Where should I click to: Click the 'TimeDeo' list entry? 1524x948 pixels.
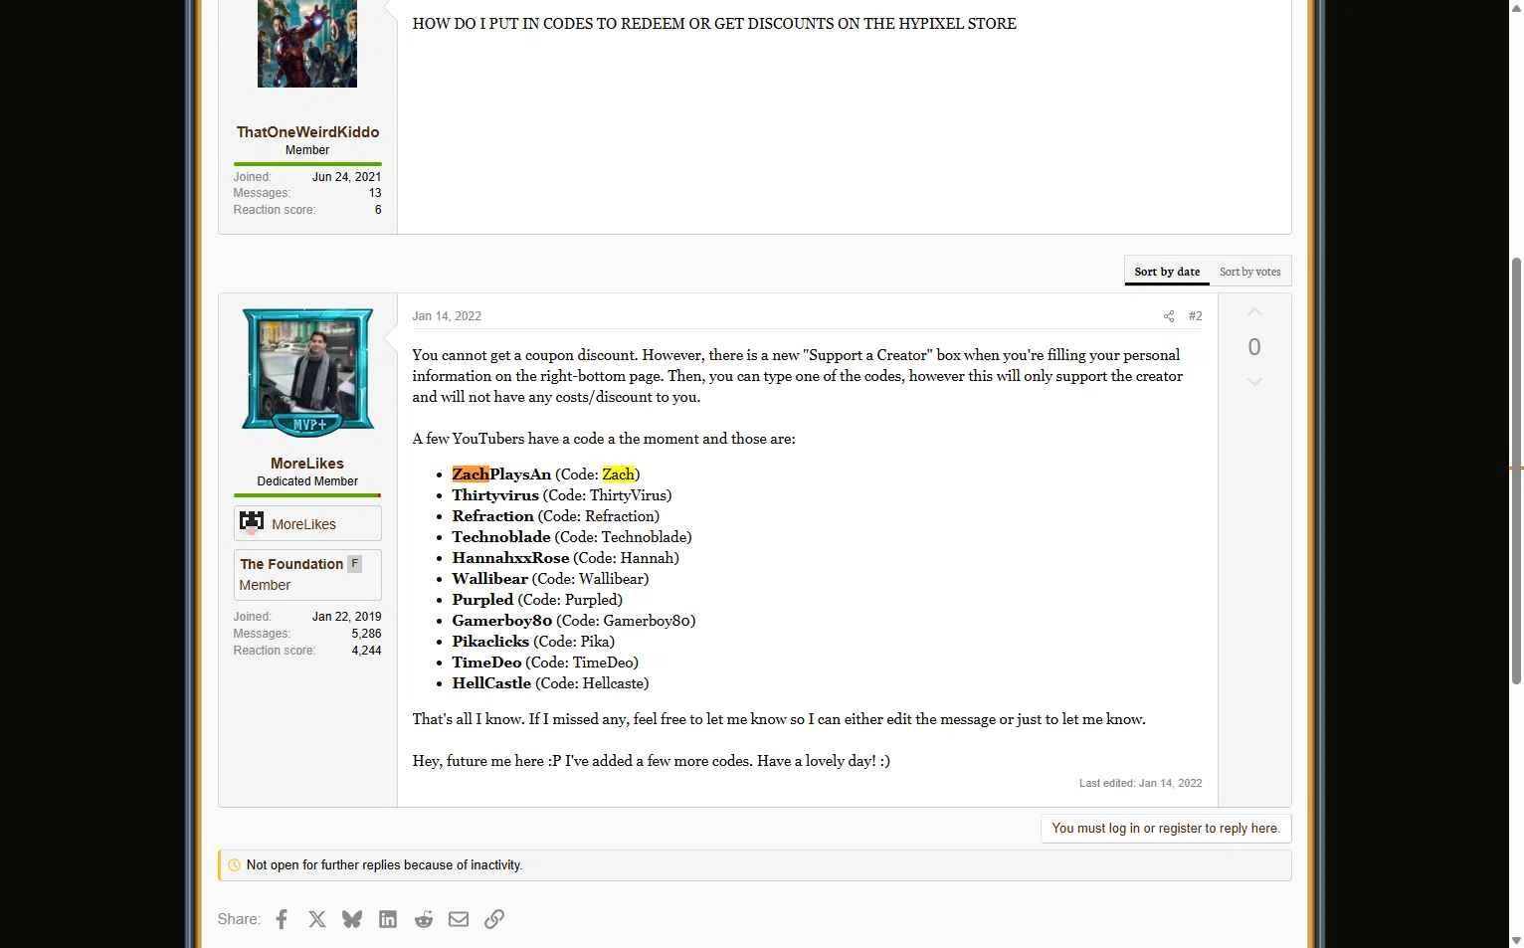545,663
